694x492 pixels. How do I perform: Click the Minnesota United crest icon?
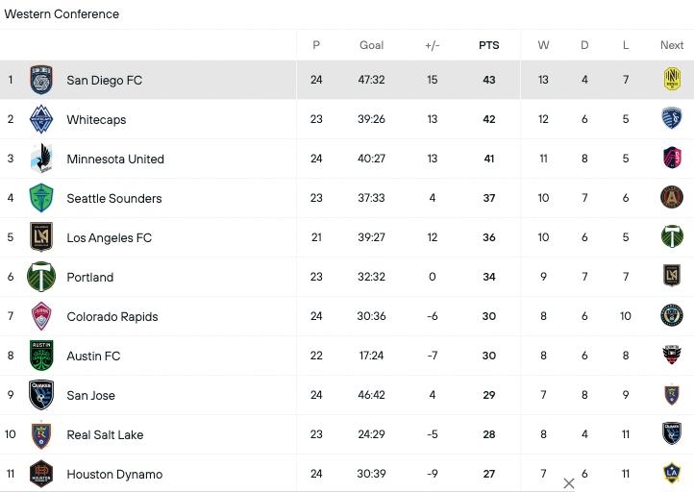tap(41, 159)
